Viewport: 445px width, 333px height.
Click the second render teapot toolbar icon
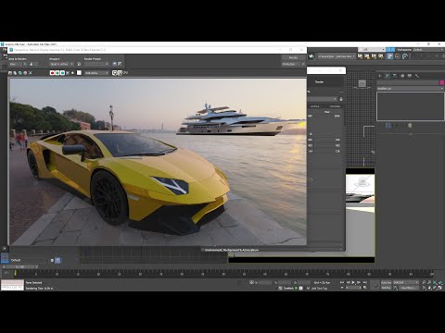pyautogui.click(x=367, y=56)
